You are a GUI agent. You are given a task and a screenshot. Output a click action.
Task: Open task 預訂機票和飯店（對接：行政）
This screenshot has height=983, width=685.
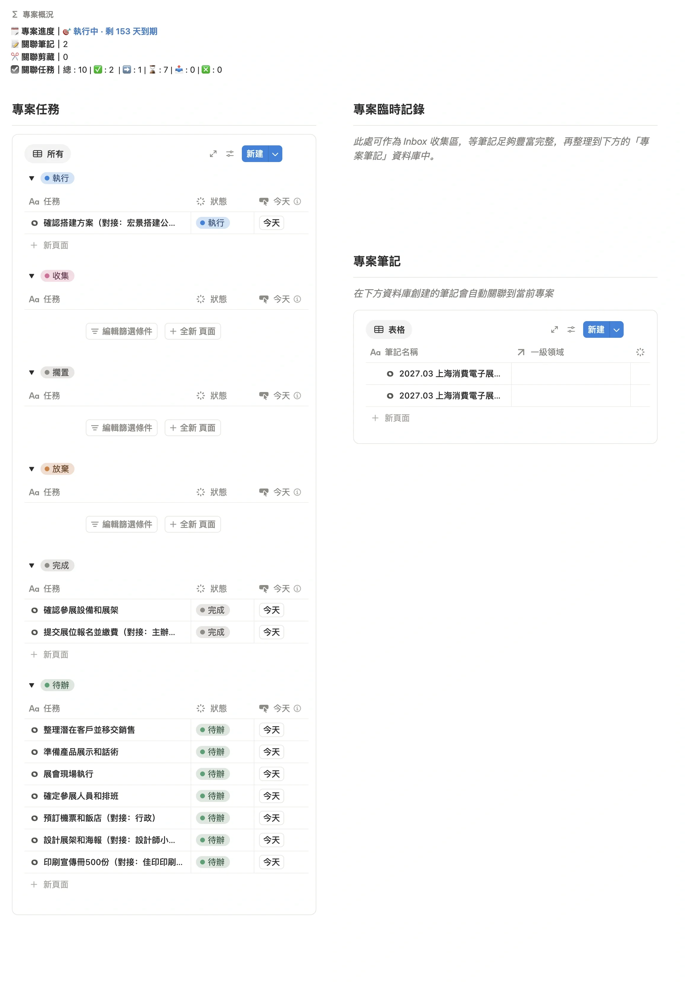tap(99, 818)
